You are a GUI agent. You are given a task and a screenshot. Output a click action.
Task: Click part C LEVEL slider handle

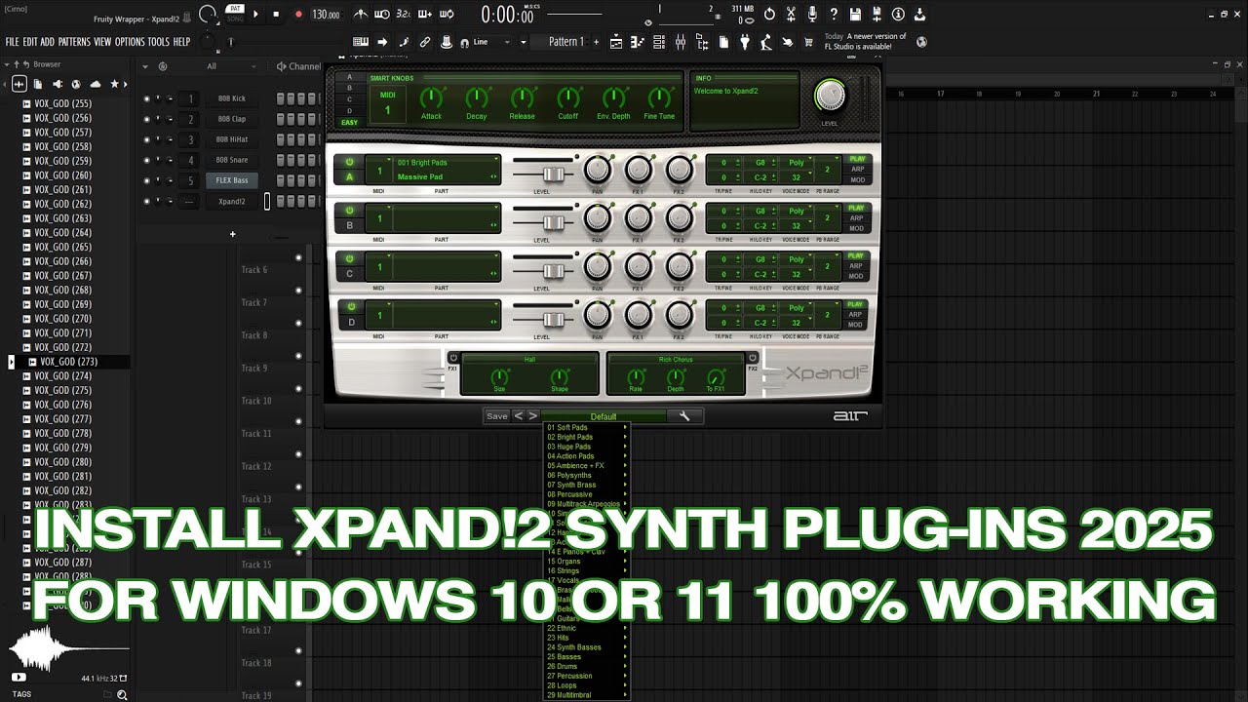coord(553,270)
